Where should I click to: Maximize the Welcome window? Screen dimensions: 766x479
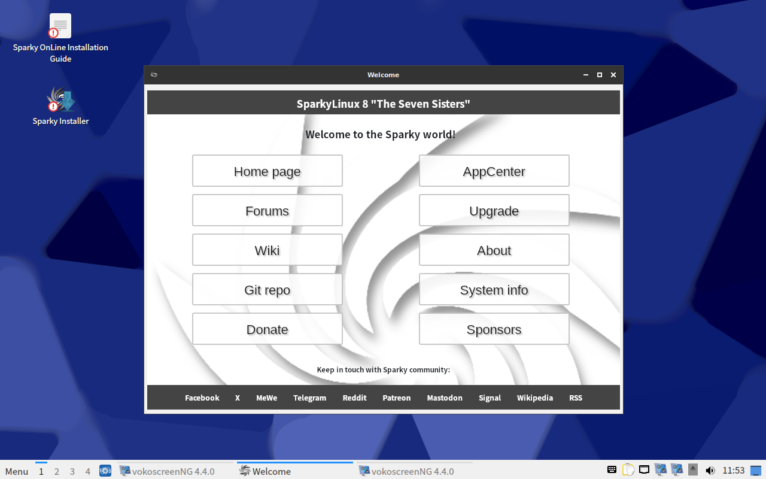click(600, 75)
